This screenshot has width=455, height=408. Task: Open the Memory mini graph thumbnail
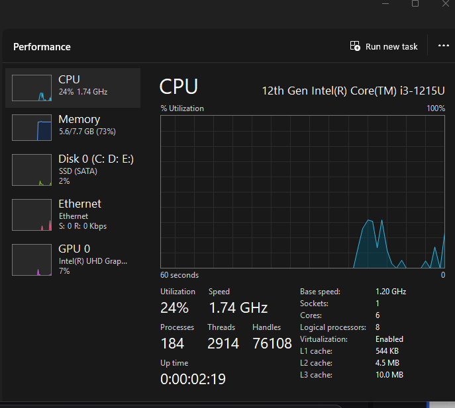(x=32, y=128)
